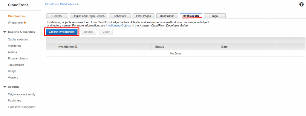Open the Restrictions tab
306x116 pixels.
167,16
